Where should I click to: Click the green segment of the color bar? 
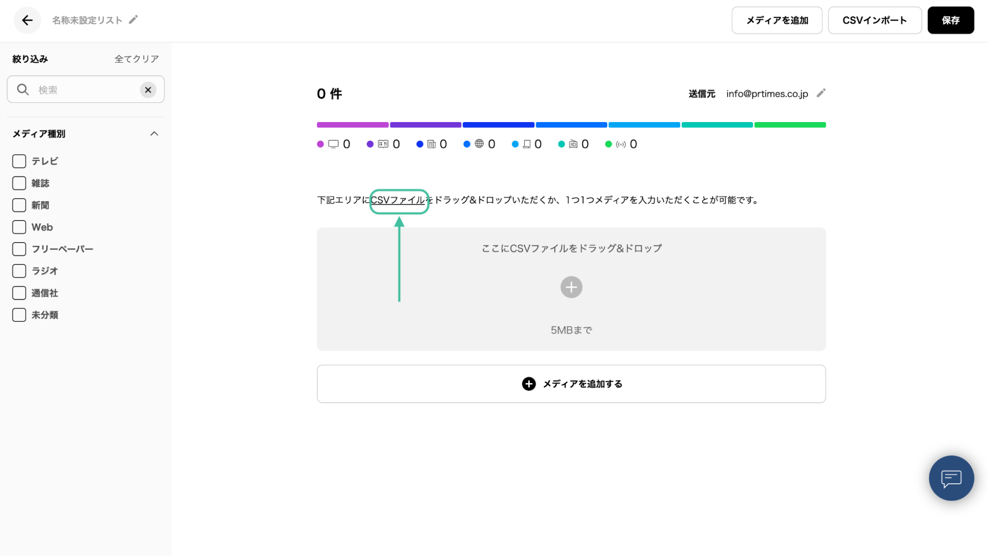pos(790,125)
